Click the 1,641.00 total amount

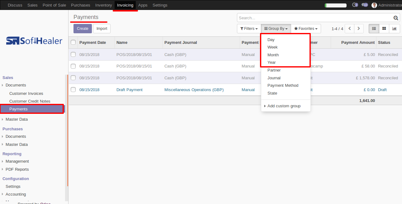[x=367, y=101]
